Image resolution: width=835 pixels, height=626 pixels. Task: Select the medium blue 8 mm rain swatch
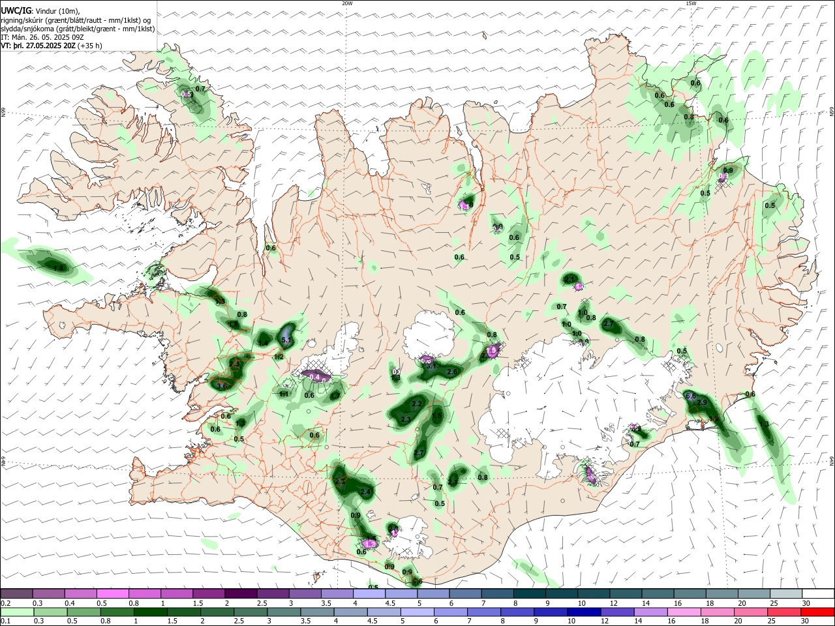pos(517,612)
